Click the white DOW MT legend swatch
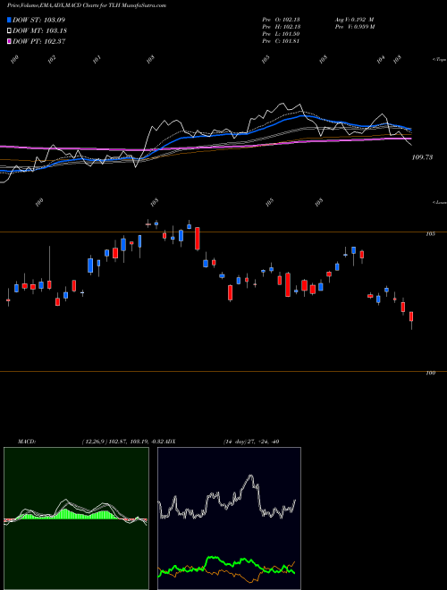Screen dimensions: 447x590 pyautogui.click(x=9, y=31)
